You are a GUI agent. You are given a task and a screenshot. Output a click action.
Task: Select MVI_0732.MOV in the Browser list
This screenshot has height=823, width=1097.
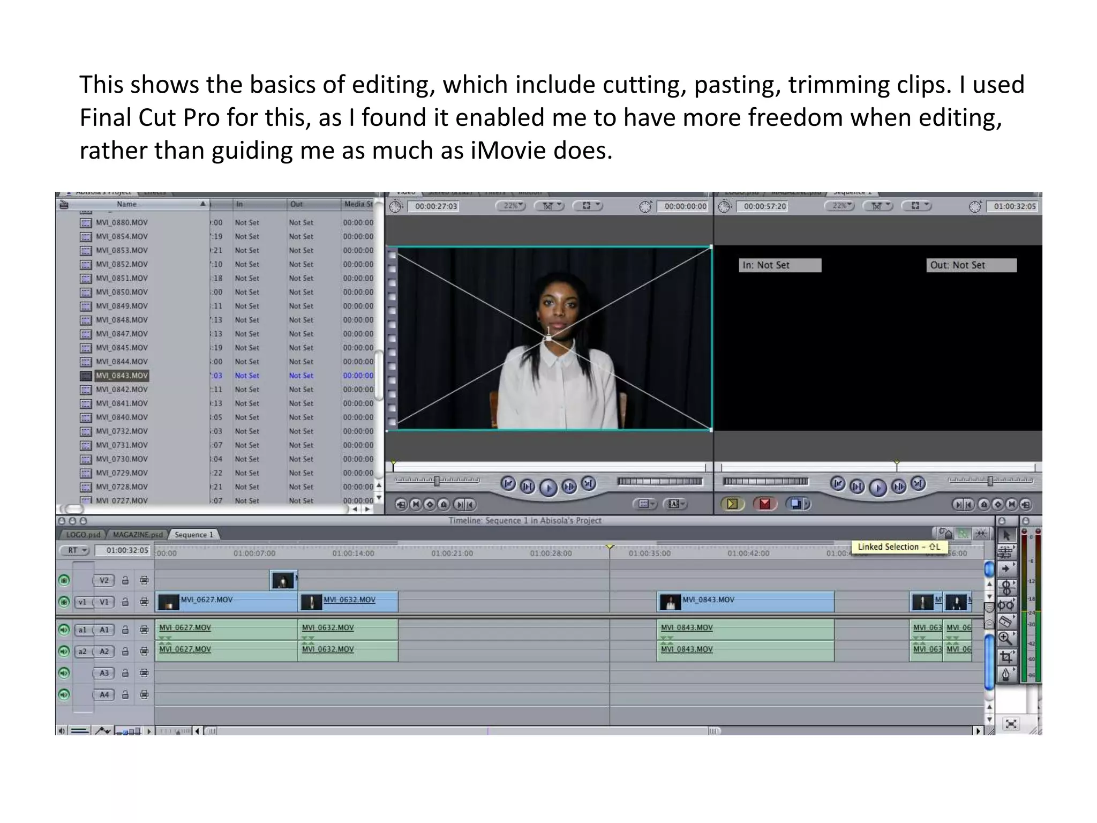(x=122, y=431)
